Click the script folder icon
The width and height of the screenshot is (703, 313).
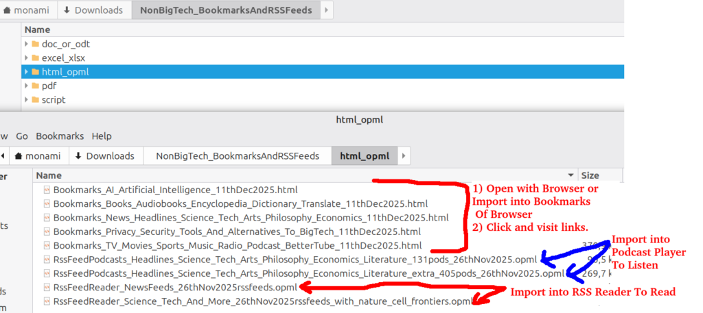tap(35, 100)
